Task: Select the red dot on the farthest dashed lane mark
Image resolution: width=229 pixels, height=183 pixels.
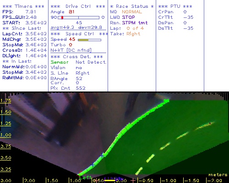Action: point(210,123)
